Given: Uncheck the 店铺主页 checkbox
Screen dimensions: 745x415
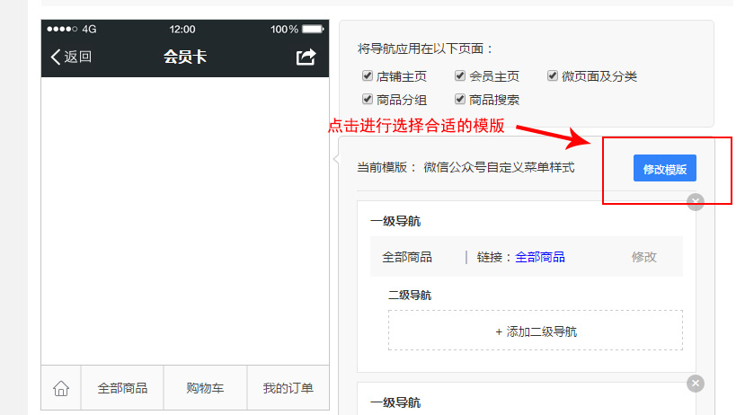Looking at the screenshot, I should tap(368, 76).
